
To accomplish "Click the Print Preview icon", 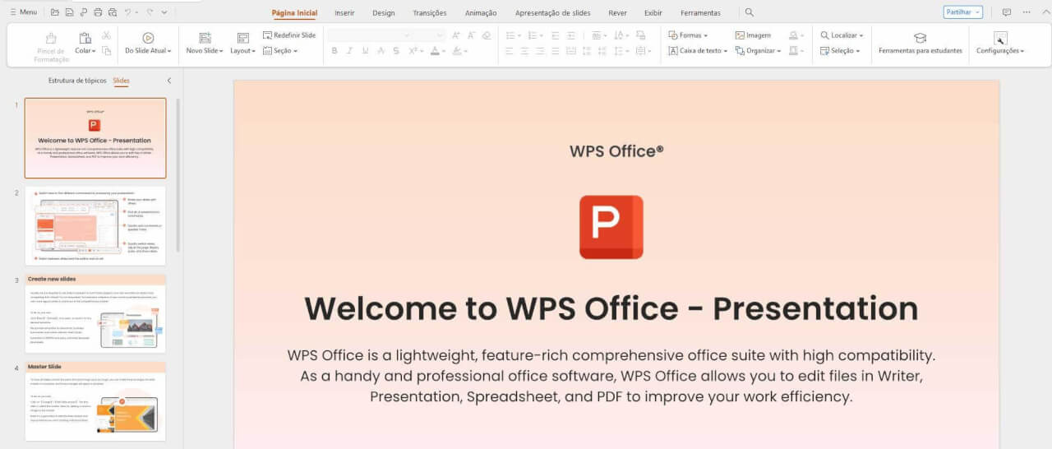I will pos(113,12).
